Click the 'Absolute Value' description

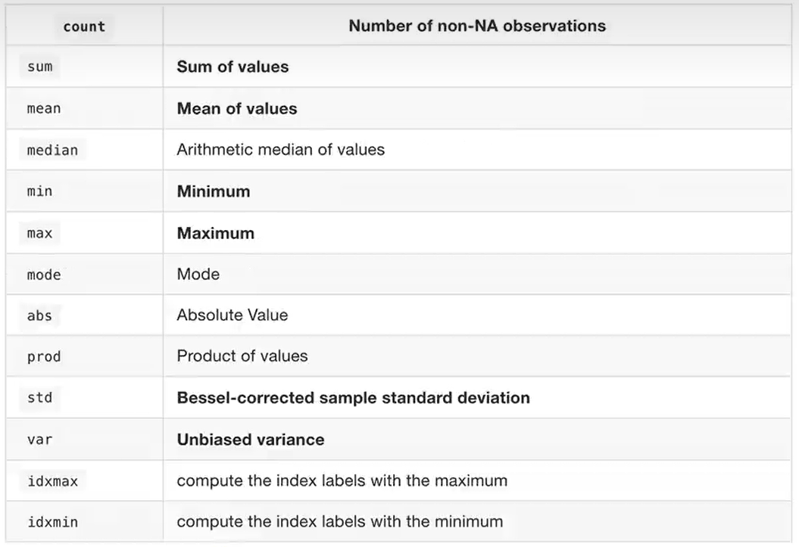(x=233, y=315)
